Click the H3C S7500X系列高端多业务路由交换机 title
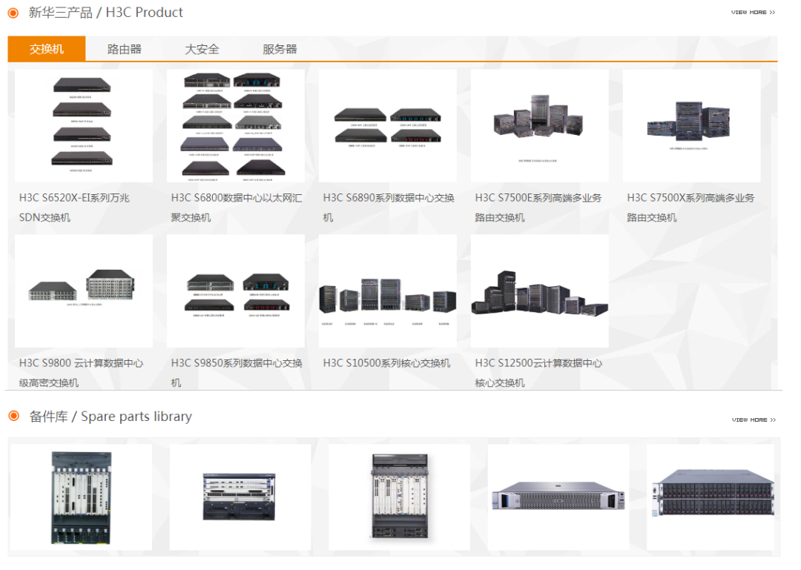 [x=690, y=208]
